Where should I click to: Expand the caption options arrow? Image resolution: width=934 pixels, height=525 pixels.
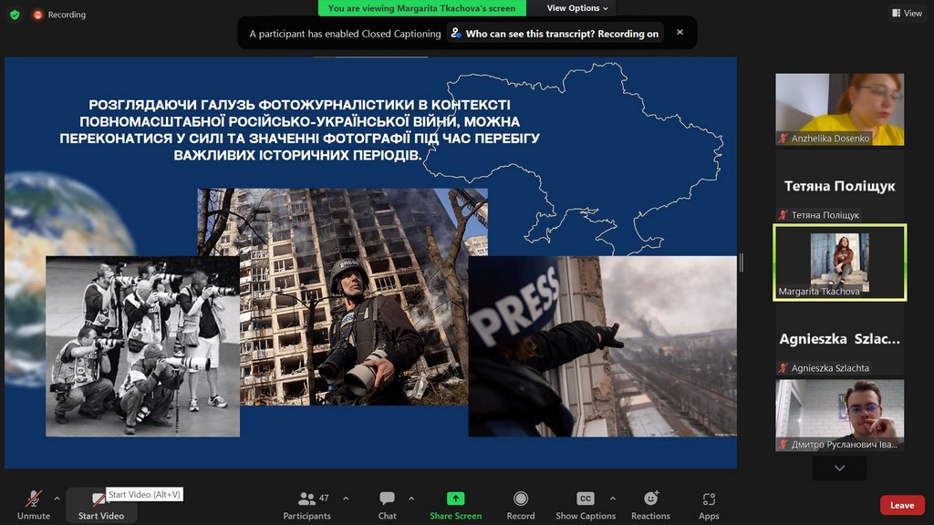tap(612, 499)
